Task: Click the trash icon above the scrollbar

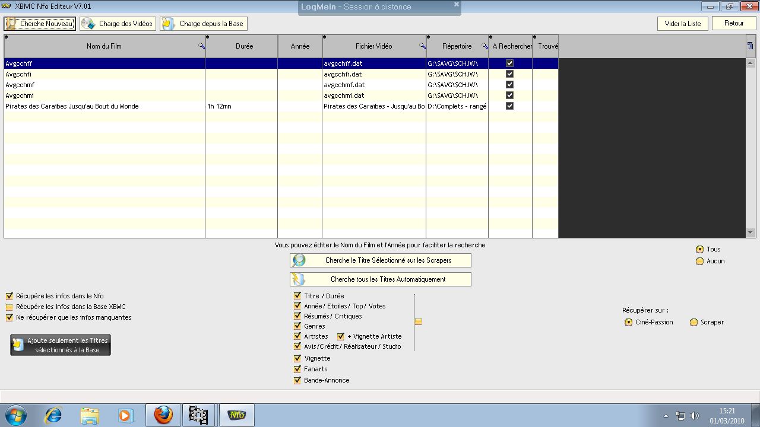Action: coord(750,46)
